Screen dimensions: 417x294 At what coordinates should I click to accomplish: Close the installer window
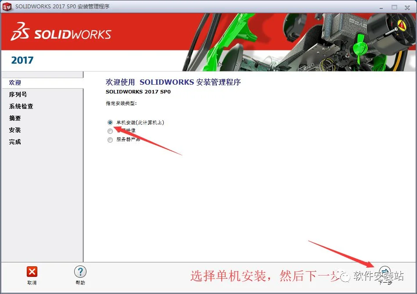pyautogui.click(x=407, y=7)
